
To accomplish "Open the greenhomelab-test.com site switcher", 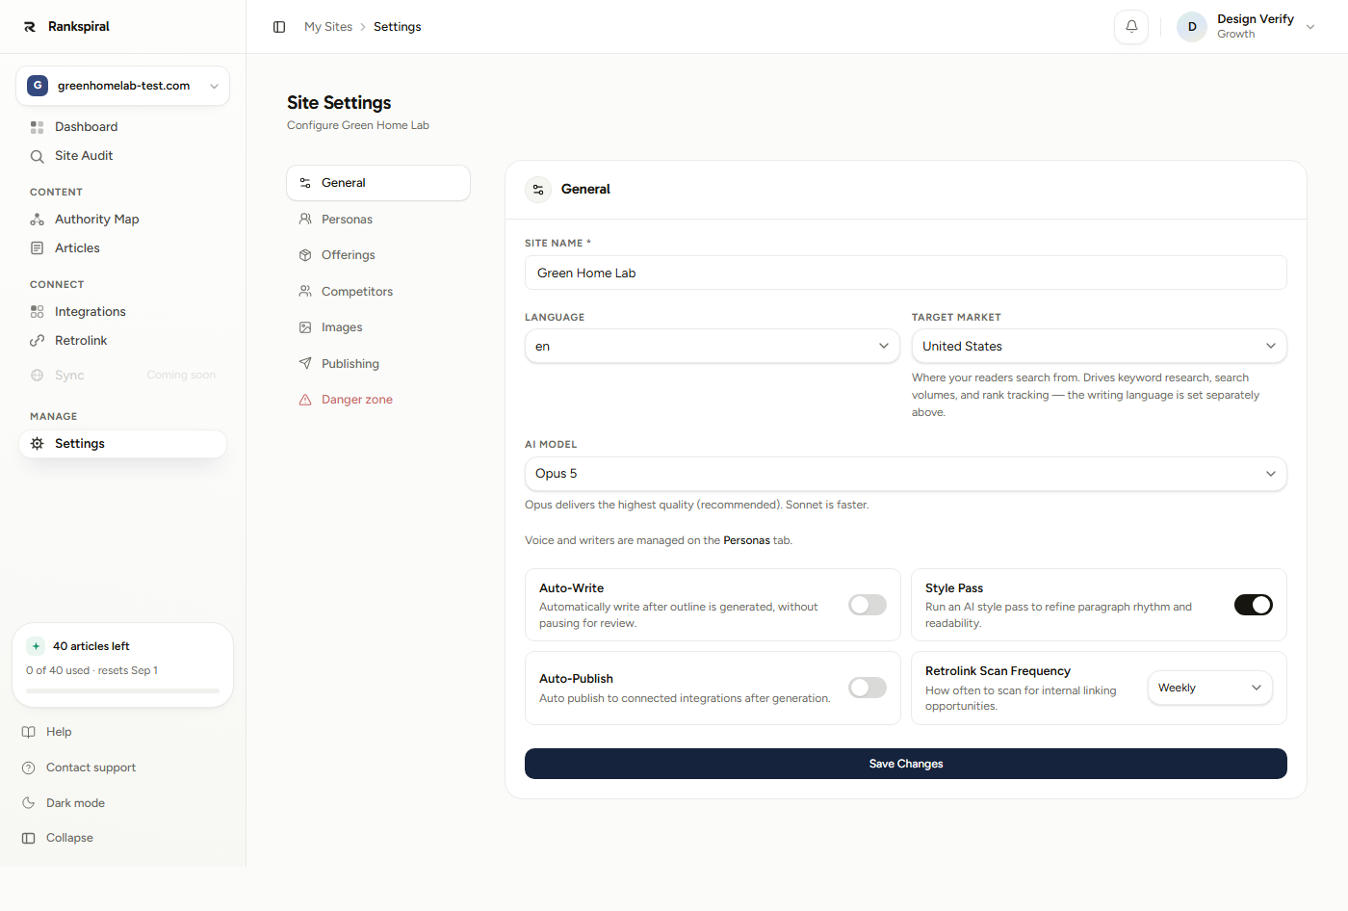I will coord(123,86).
